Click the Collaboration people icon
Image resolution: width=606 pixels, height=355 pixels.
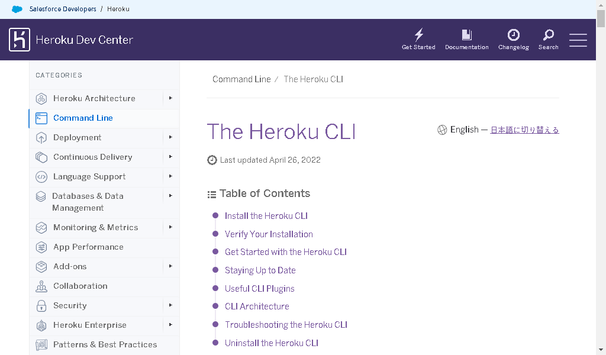tap(41, 286)
